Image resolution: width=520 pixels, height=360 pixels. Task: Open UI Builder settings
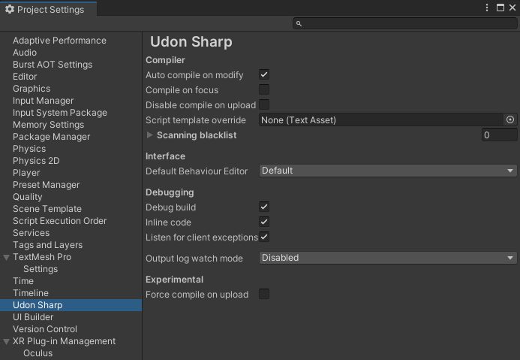point(33,317)
